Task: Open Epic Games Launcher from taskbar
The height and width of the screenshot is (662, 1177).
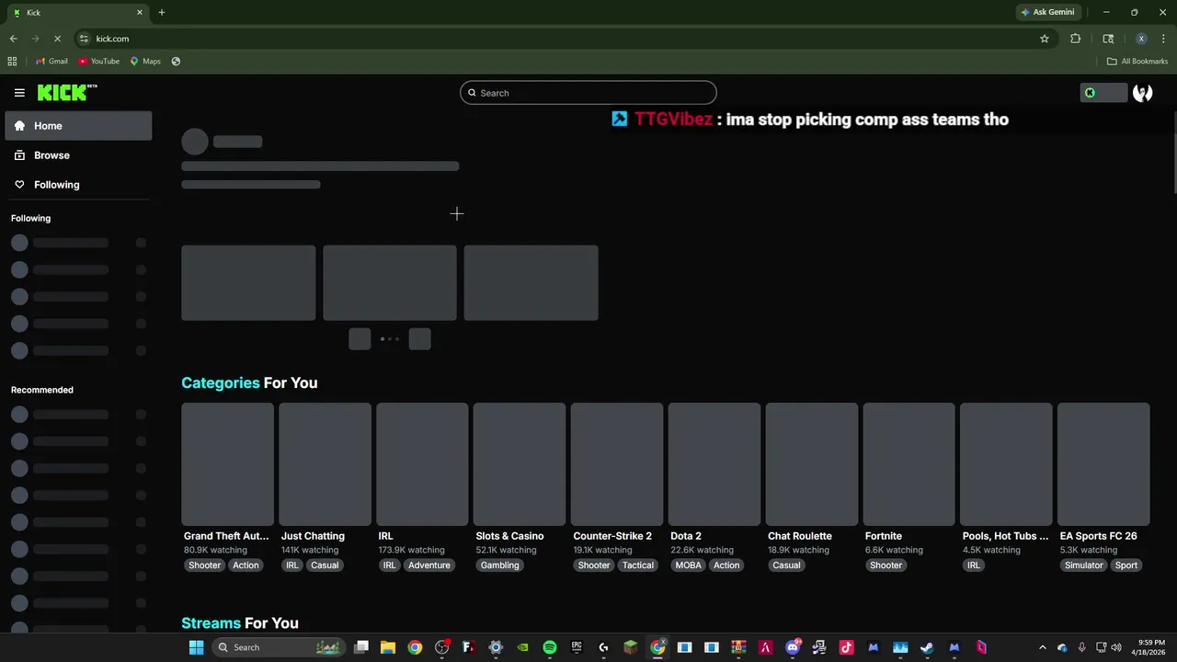Action: coord(577,647)
